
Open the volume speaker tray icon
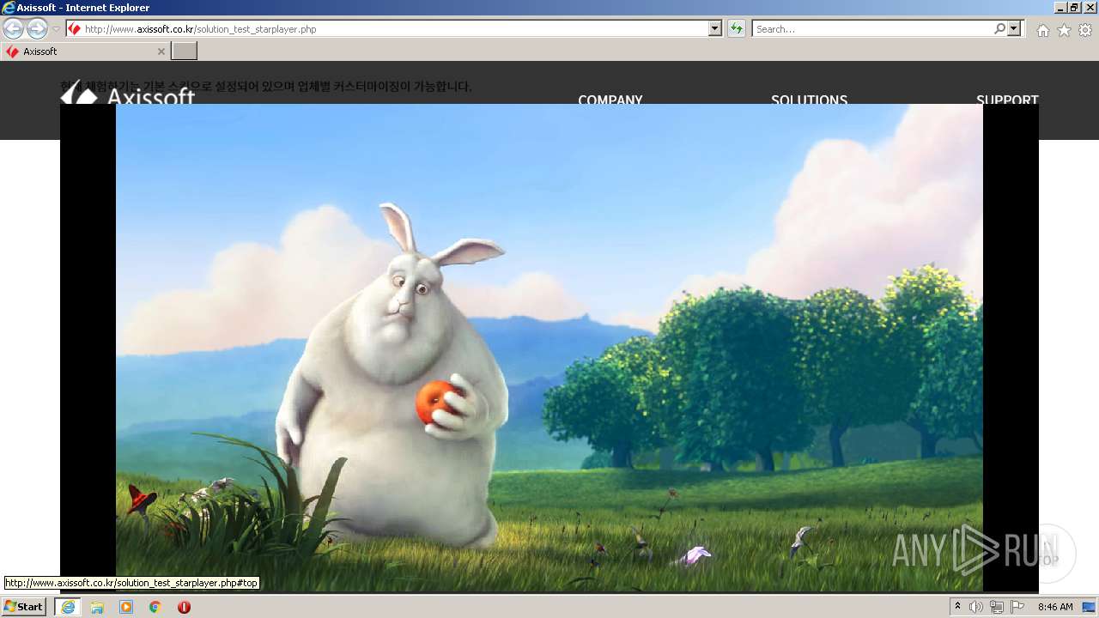pyautogui.click(x=976, y=607)
